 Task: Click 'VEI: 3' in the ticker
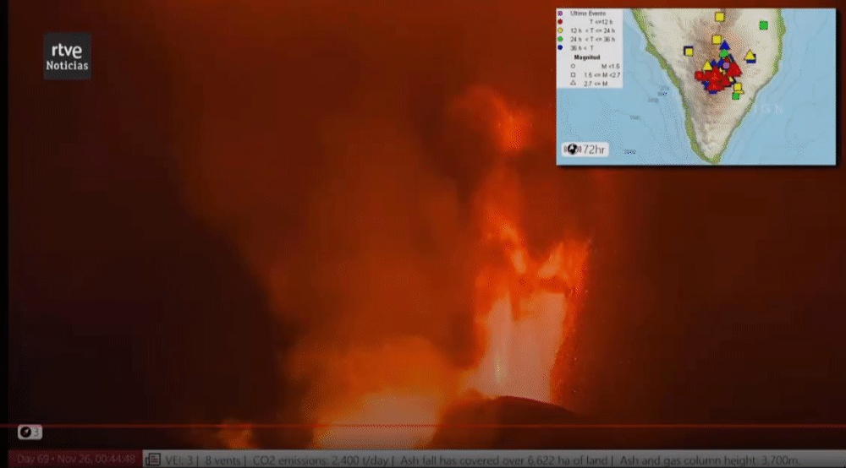(178, 460)
